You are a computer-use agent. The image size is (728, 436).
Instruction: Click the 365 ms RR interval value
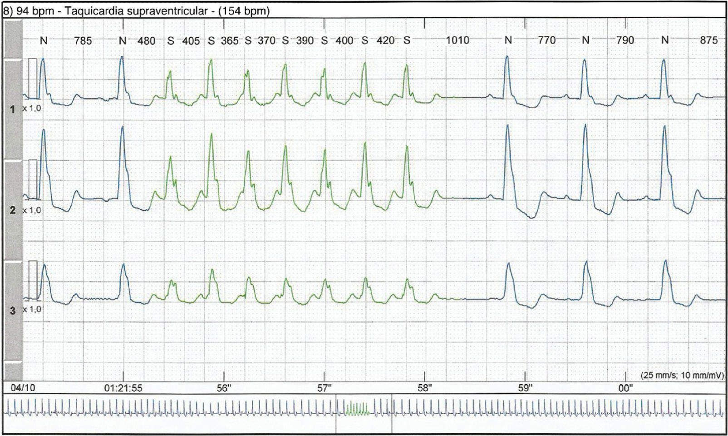(230, 41)
